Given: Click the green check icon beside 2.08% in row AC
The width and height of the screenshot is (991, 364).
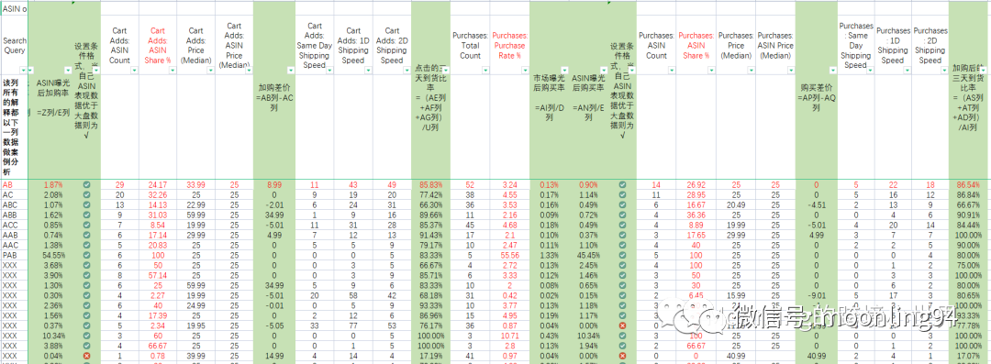Looking at the screenshot, I should pyautogui.click(x=86, y=195).
